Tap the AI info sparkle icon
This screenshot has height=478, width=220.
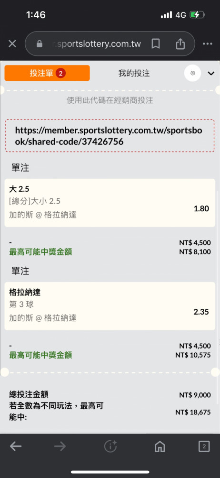pos(110,446)
